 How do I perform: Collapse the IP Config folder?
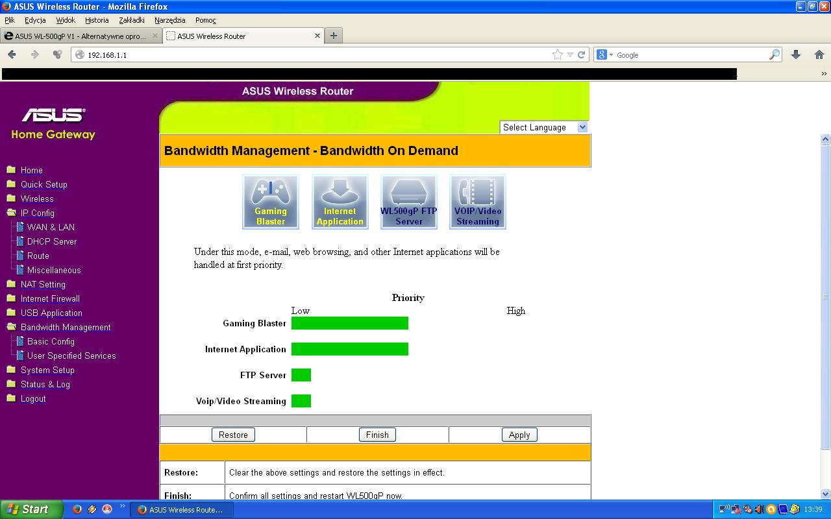click(11, 212)
